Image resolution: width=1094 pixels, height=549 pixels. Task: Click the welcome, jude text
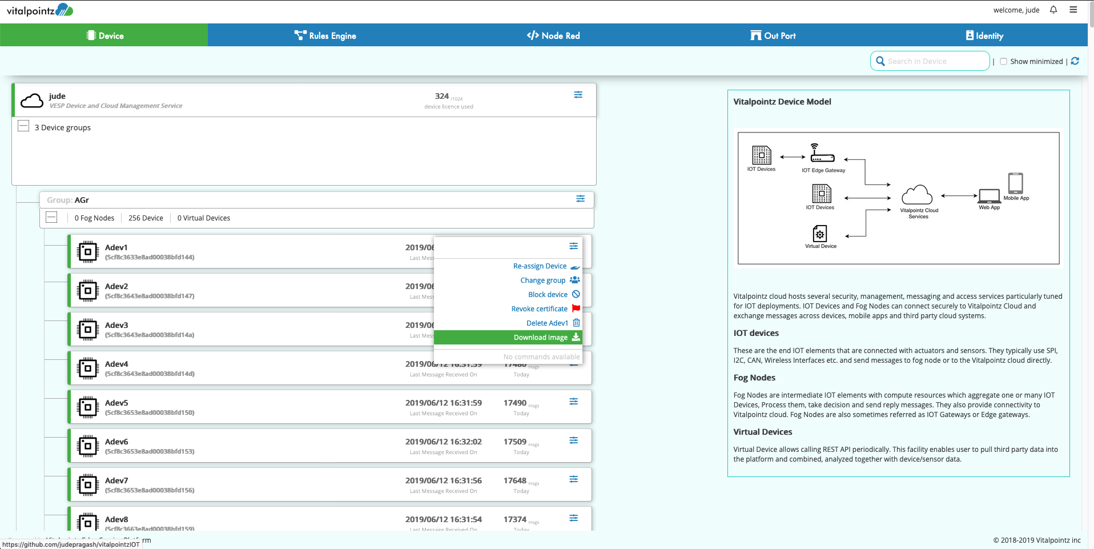coord(1016,10)
